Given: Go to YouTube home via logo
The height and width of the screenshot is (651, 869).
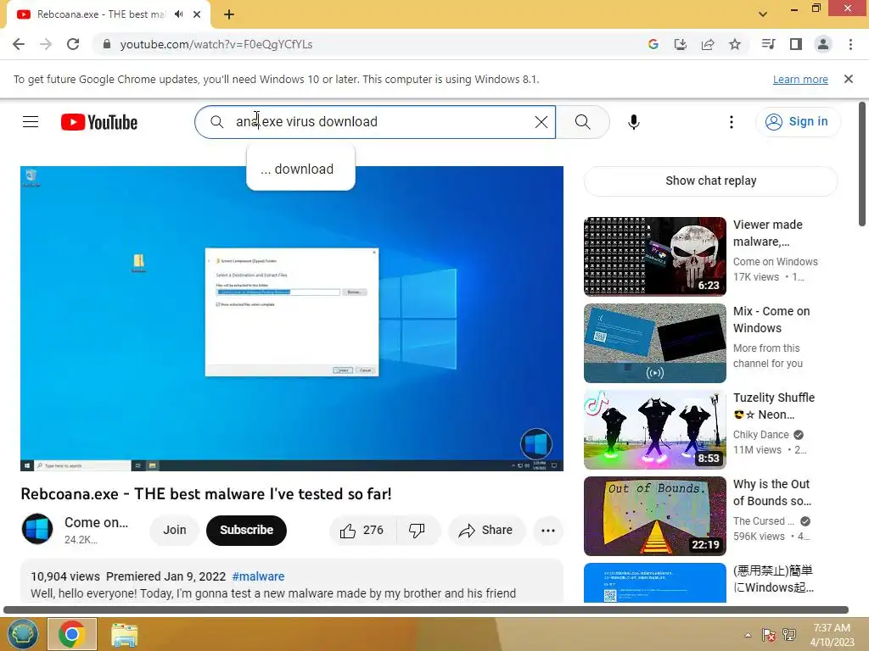Looking at the screenshot, I should click(99, 122).
